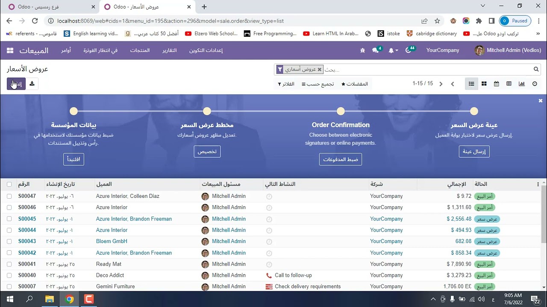Switch to kanban view
547x307 pixels.
(484, 84)
